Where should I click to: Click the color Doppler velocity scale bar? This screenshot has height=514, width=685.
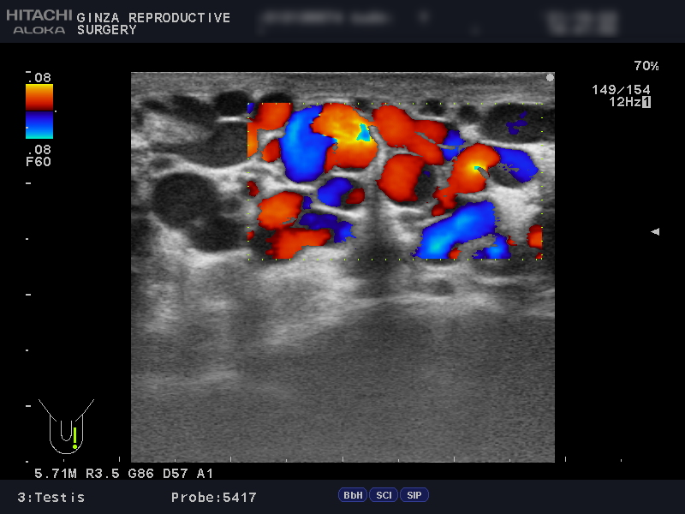[x=40, y=111]
